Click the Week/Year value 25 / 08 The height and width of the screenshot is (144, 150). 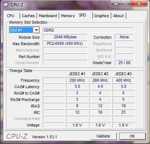tap(124, 63)
